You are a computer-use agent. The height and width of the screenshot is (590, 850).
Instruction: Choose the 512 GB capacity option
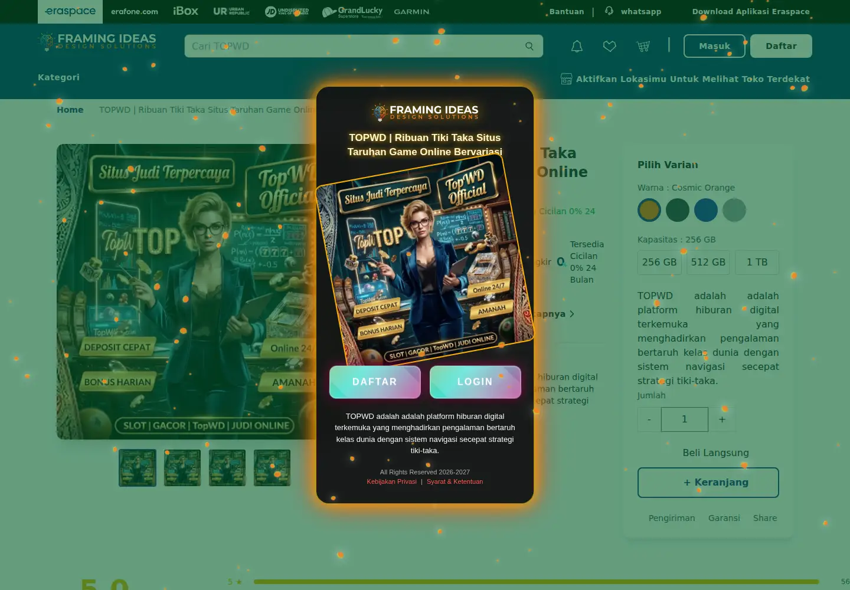708,263
